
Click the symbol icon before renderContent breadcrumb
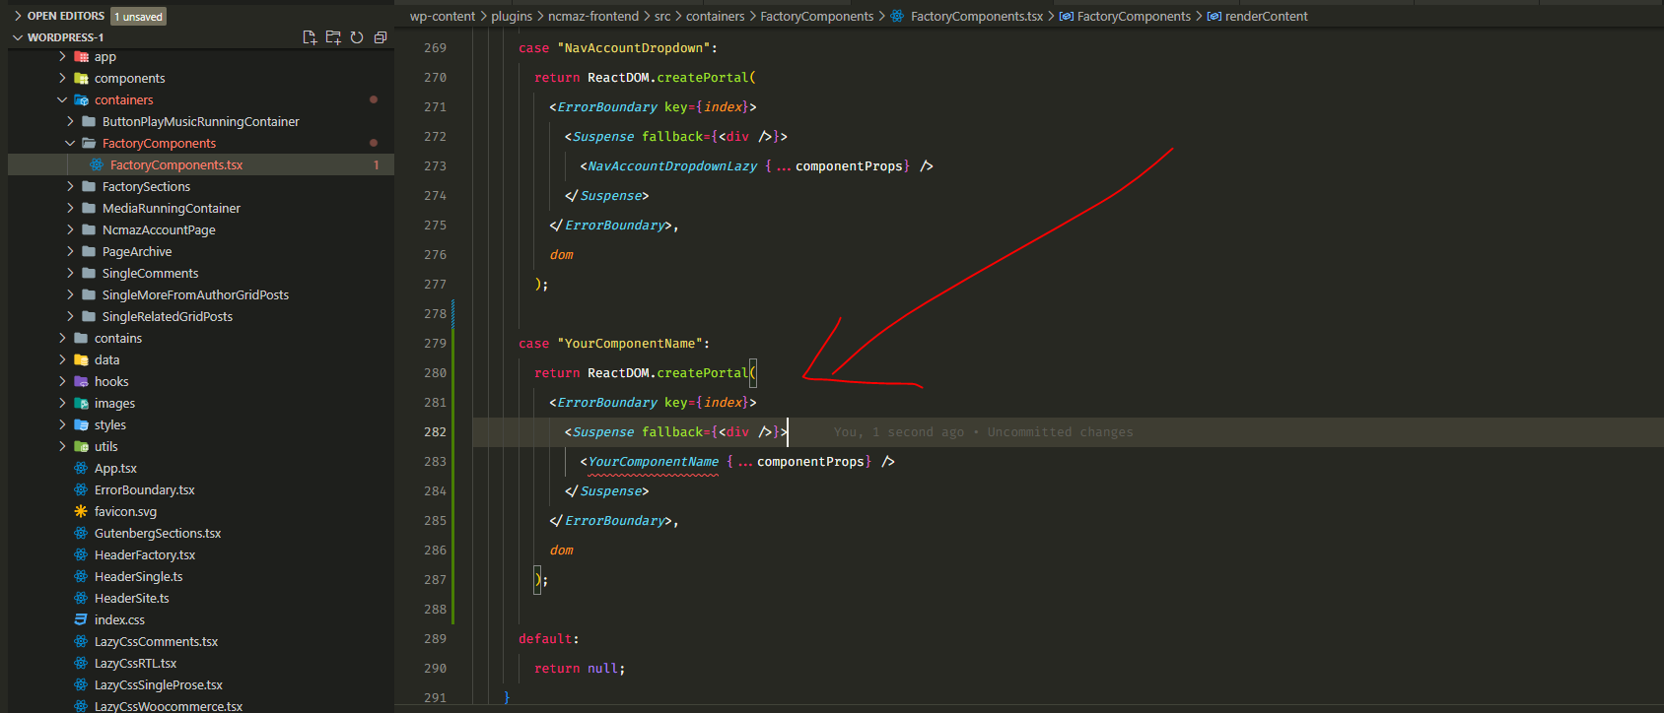tap(1213, 17)
